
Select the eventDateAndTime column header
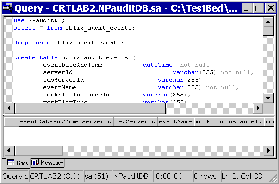click(50, 121)
